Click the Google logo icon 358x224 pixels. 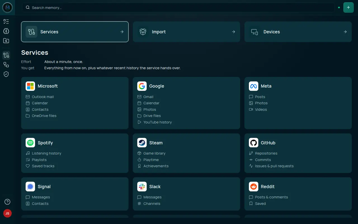(142, 86)
